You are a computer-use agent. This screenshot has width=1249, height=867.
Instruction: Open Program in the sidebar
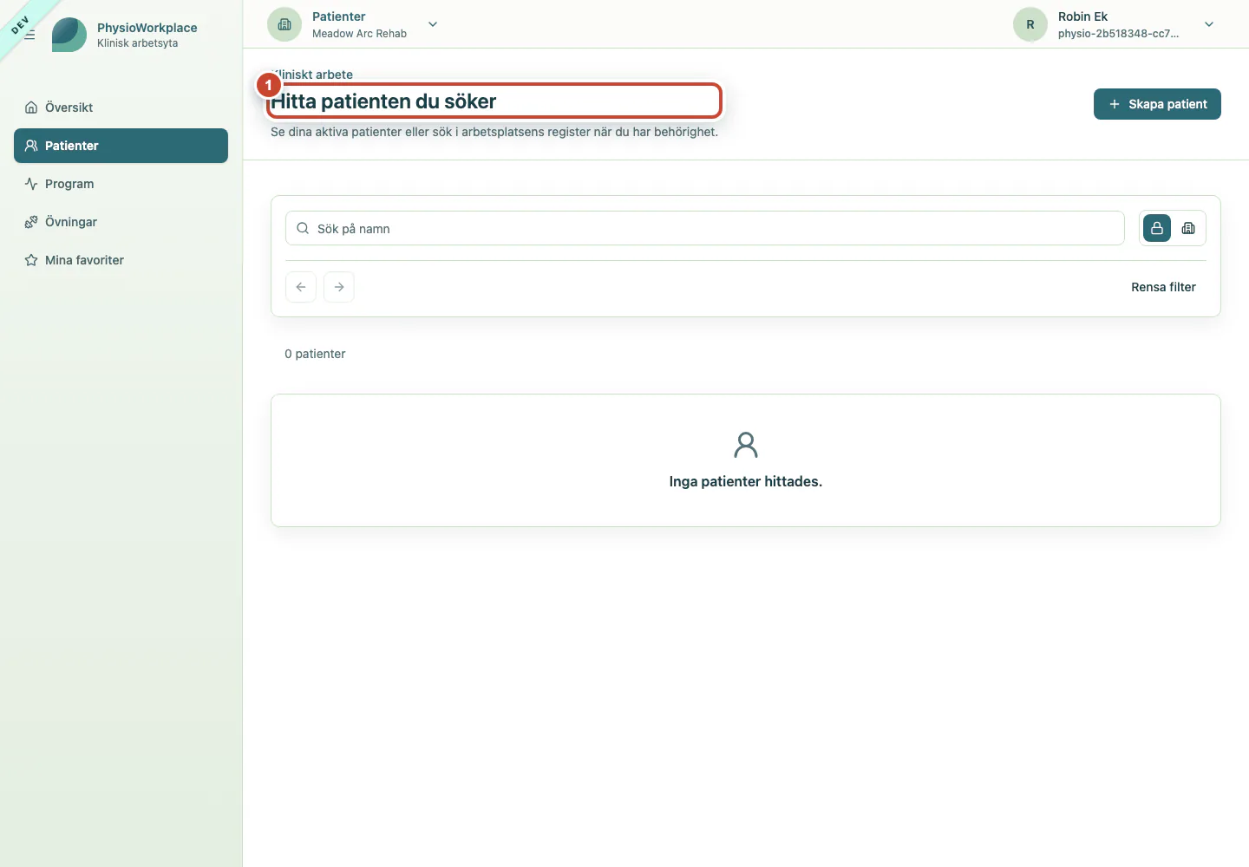121,184
